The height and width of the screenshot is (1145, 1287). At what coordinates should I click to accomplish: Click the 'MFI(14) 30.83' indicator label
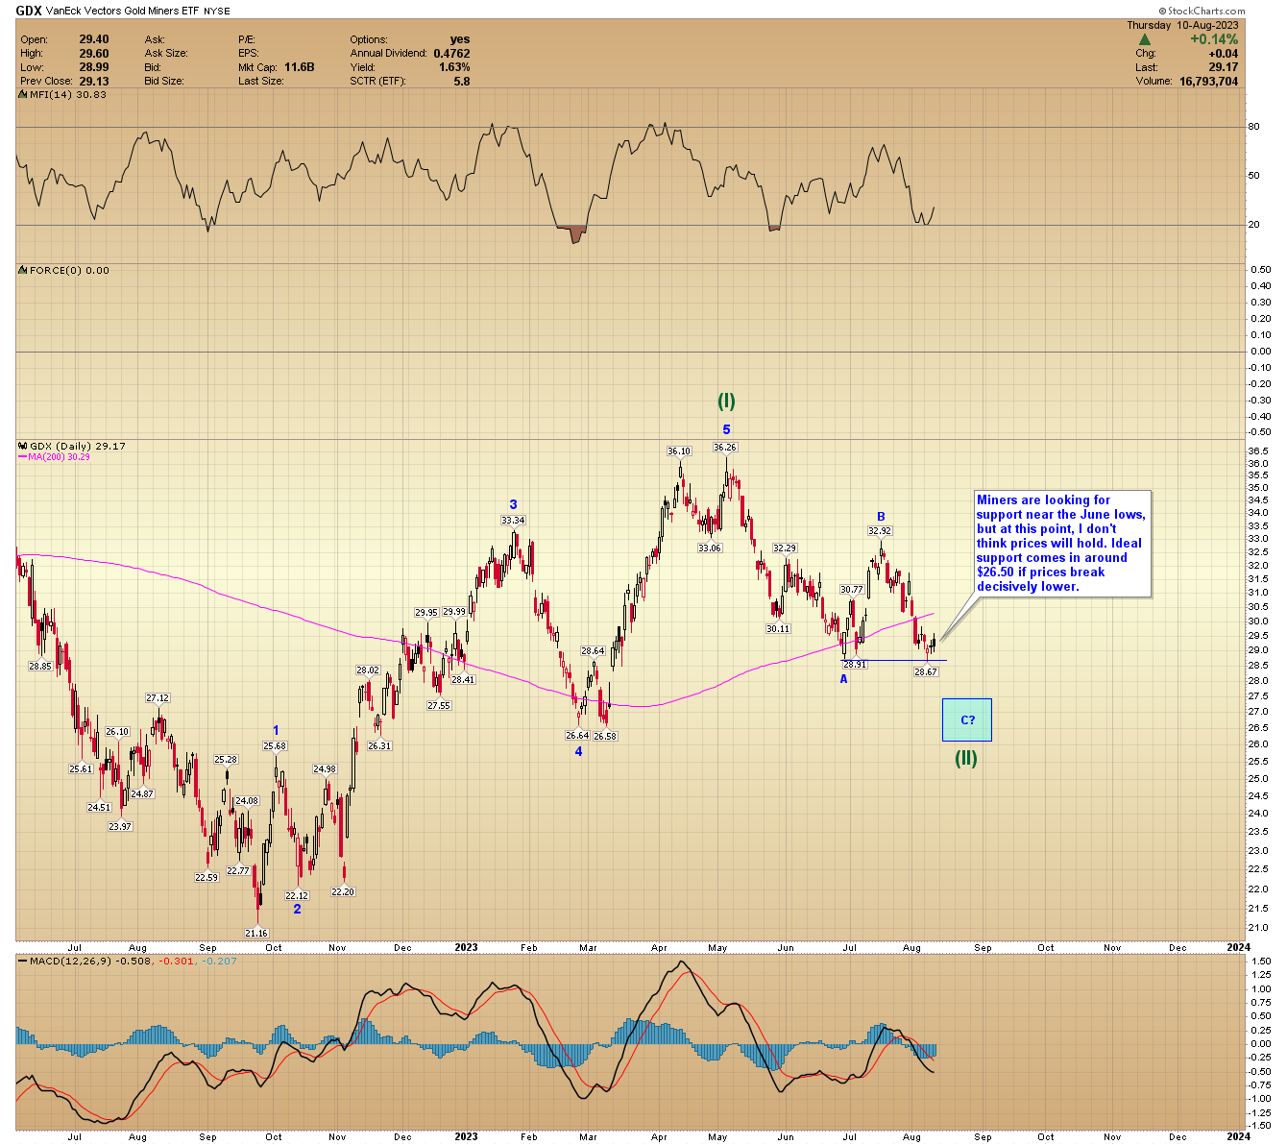tap(67, 95)
